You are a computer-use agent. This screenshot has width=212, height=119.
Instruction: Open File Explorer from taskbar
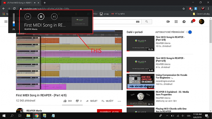tap(28, 116)
